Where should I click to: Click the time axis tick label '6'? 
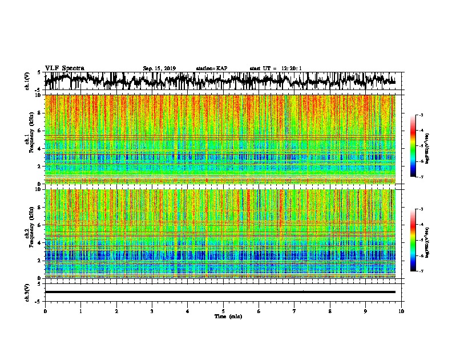(259, 311)
